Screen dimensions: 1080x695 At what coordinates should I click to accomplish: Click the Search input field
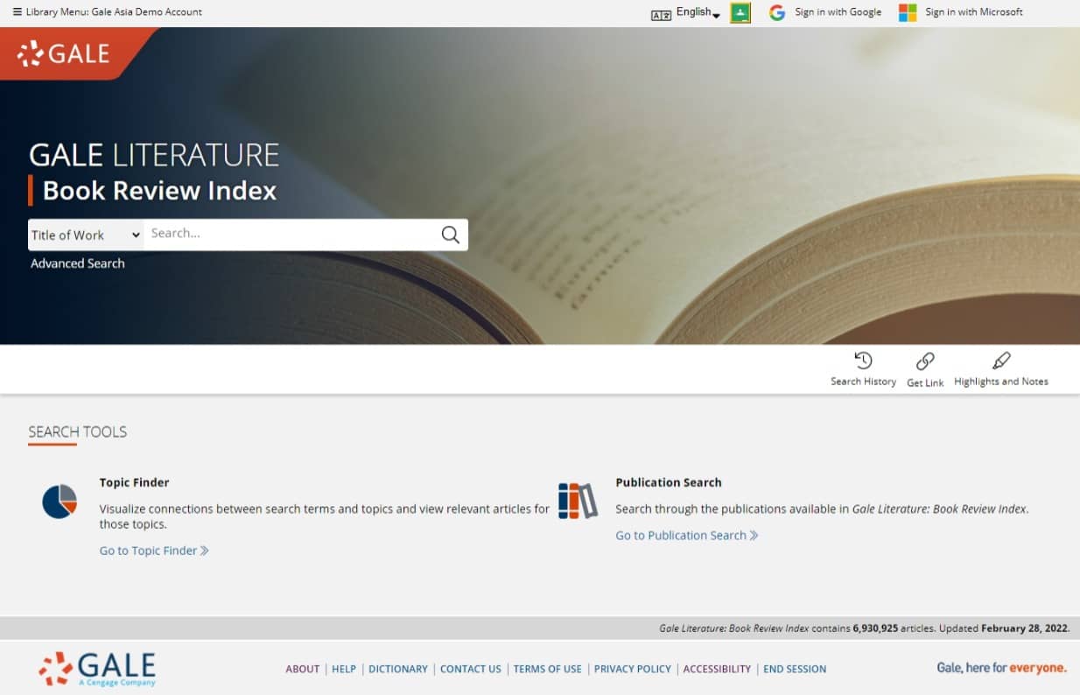pyautogui.click(x=291, y=234)
